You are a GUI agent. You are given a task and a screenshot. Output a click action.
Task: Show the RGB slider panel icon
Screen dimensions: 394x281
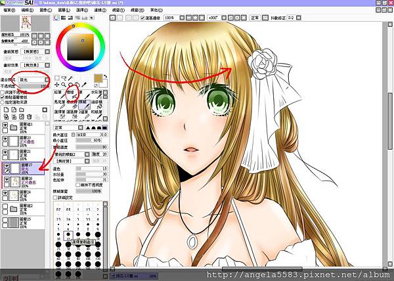coord(63,18)
